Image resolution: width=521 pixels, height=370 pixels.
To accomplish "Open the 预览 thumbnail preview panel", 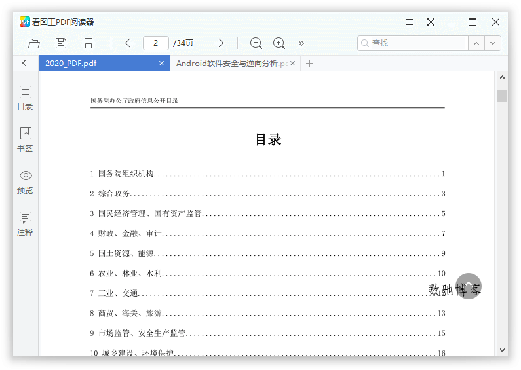I will coord(26,181).
